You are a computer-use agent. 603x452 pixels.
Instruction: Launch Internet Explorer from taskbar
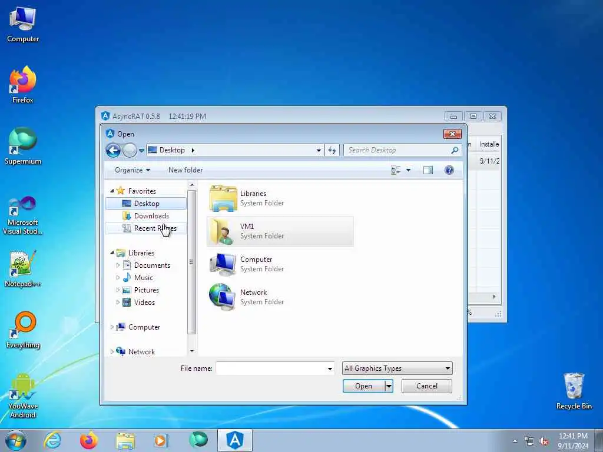pyautogui.click(x=52, y=440)
